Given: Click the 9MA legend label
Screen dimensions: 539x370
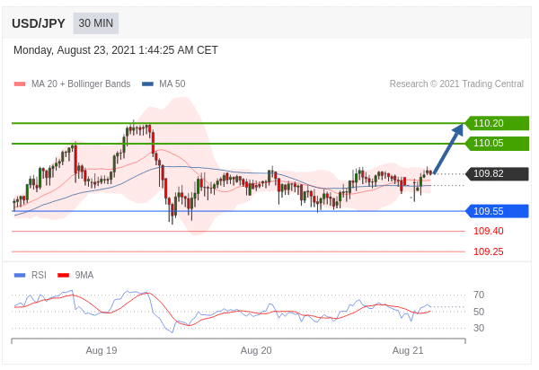Looking at the screenshot, I should 84,276.
